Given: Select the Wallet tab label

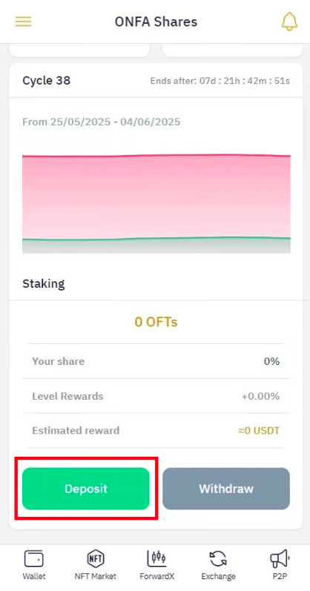Looking at the screenshot, I should click(34, 576).
